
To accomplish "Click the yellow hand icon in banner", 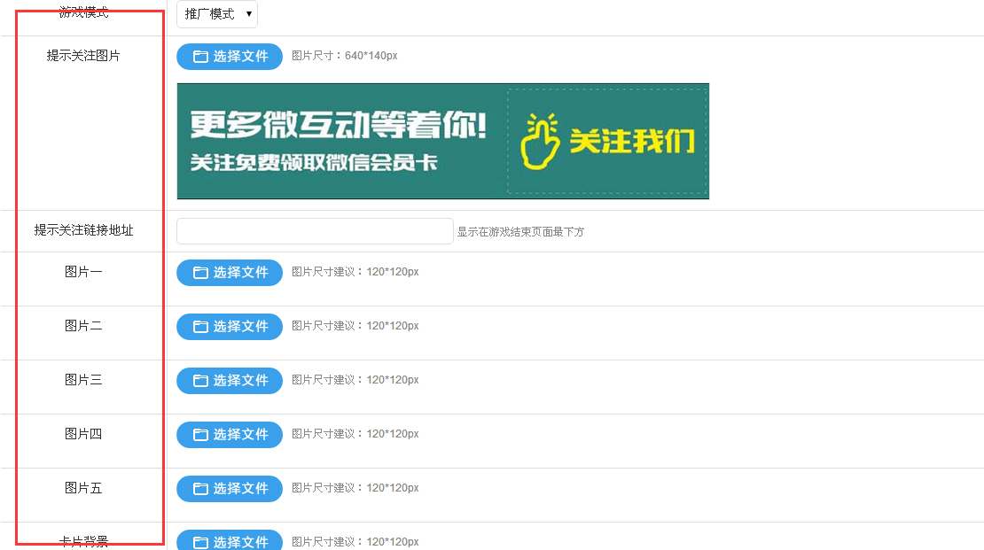I will click(x=539, y=142).
